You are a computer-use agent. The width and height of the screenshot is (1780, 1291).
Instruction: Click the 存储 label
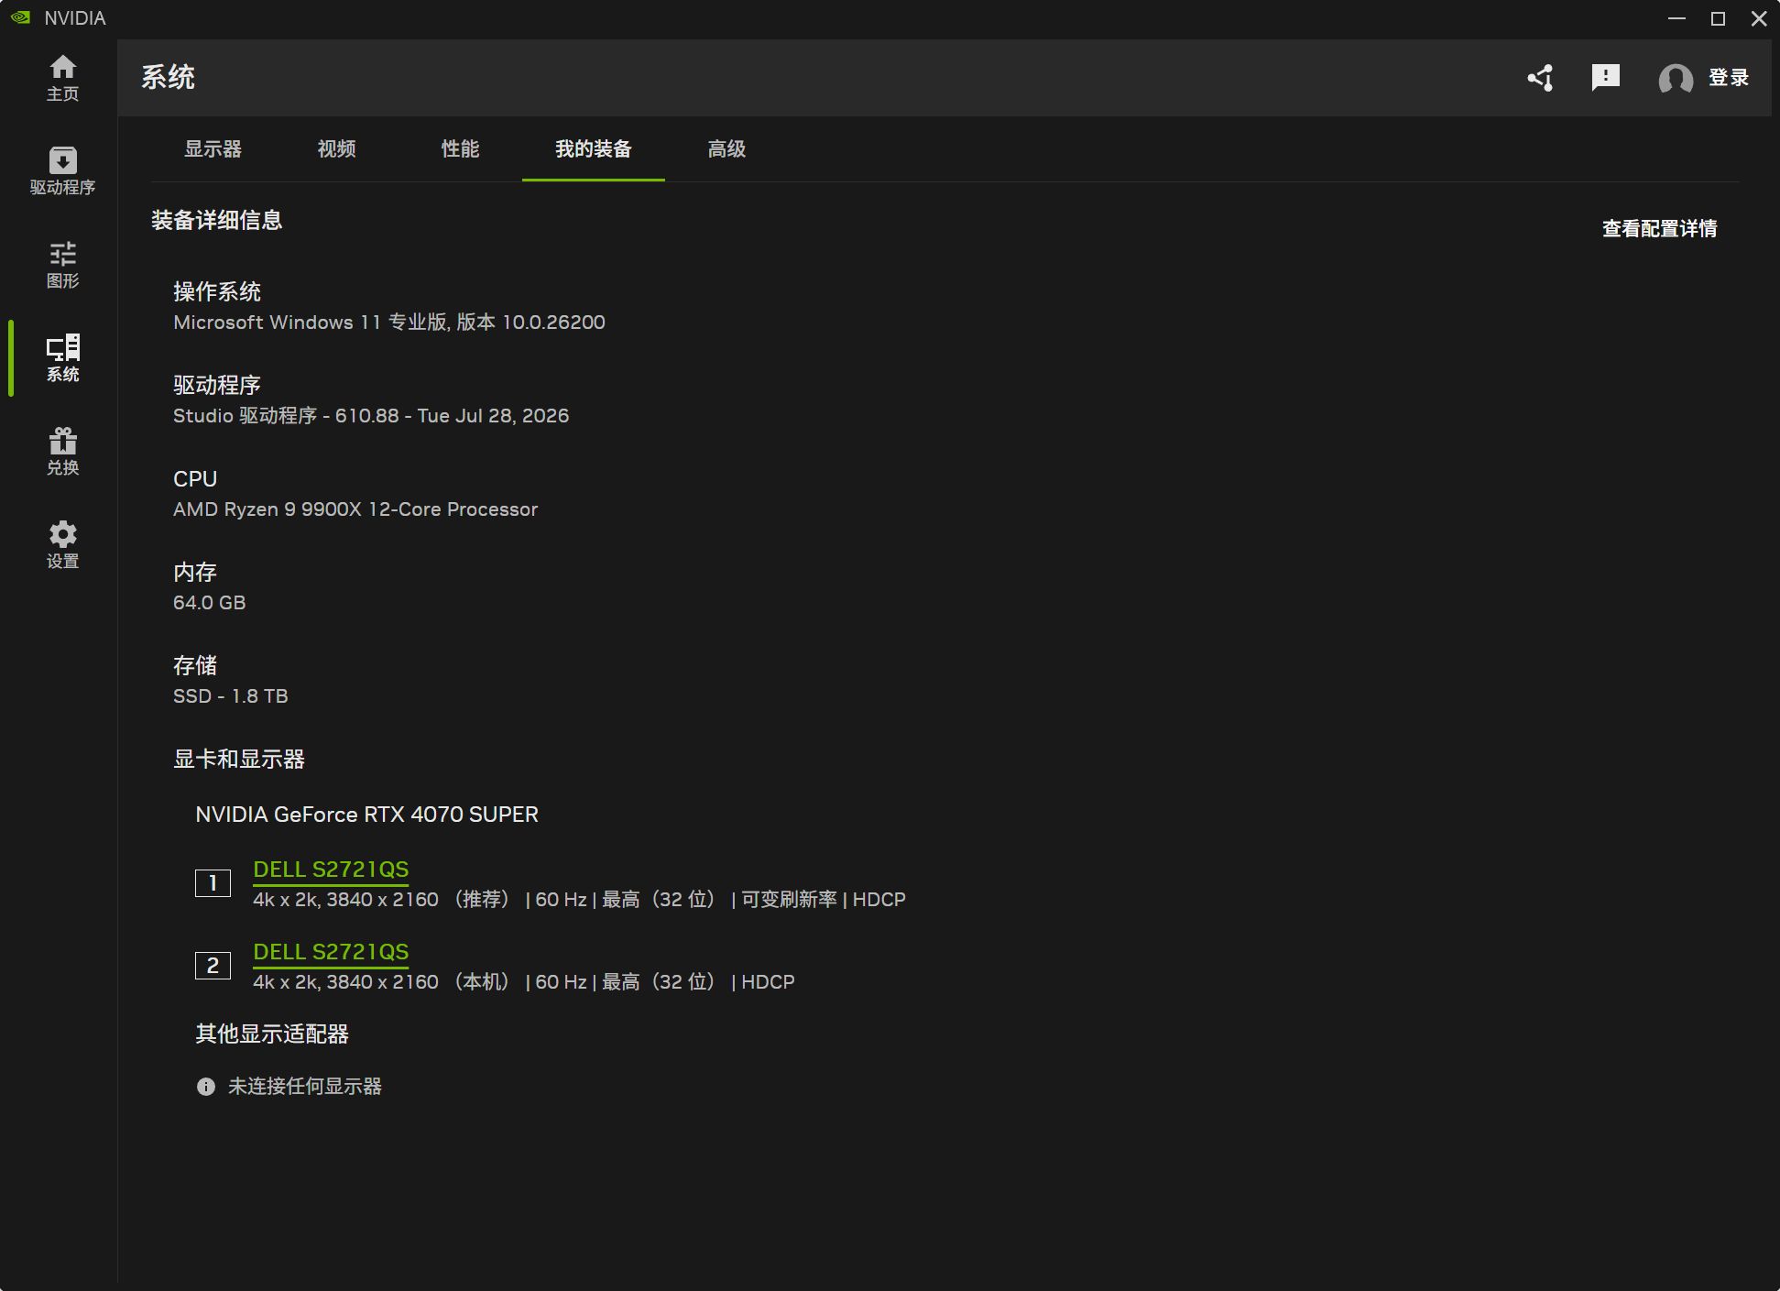(x=195, y=666)
